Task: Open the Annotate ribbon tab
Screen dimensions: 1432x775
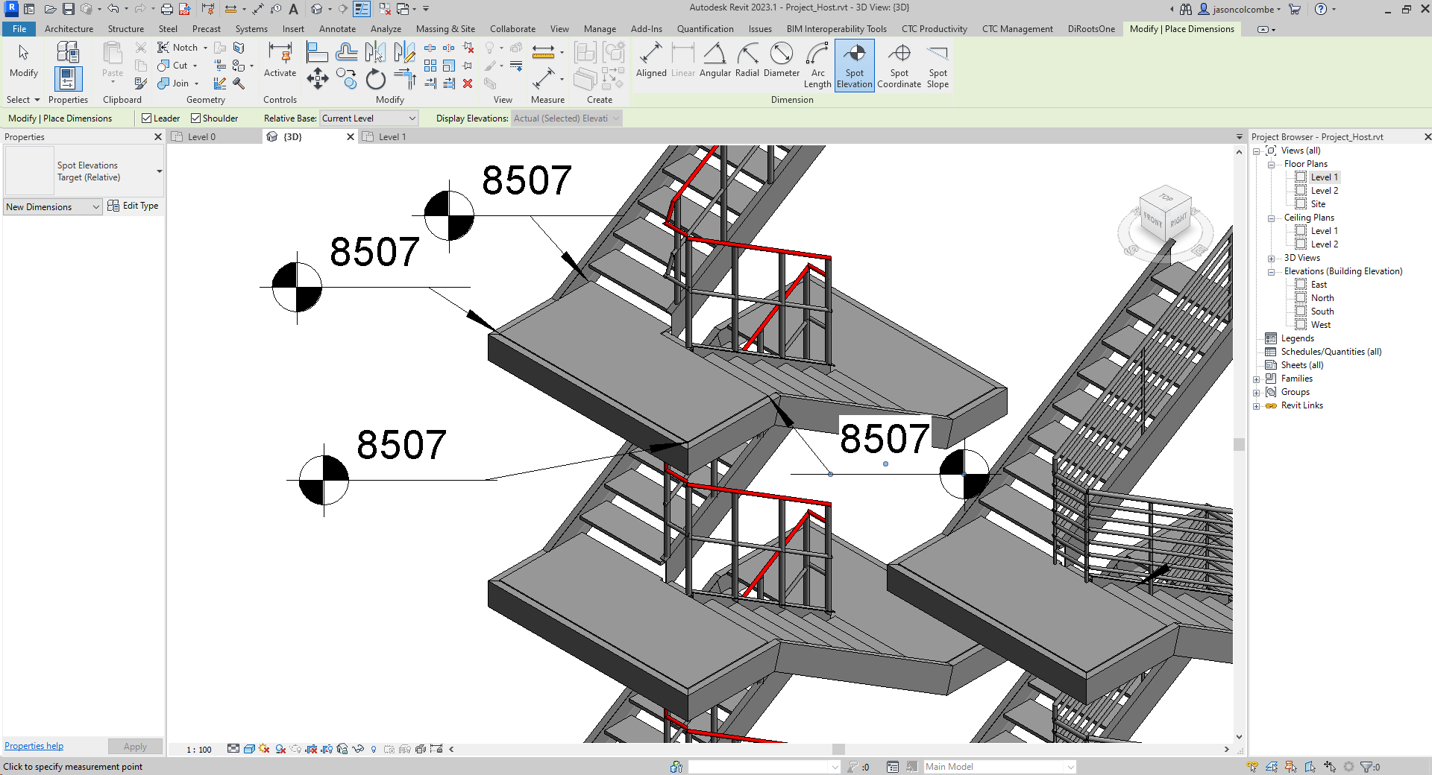Action: pyautogui.click(x=337, y=28)
